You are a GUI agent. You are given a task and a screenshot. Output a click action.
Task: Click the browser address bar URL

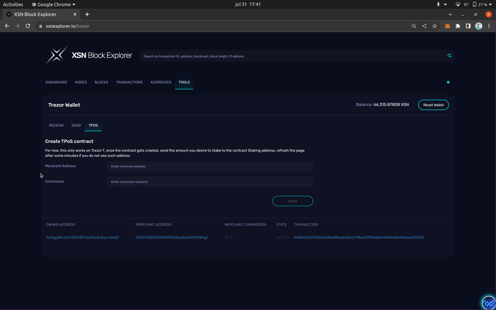pyautogui.click(x=67, y=26)
